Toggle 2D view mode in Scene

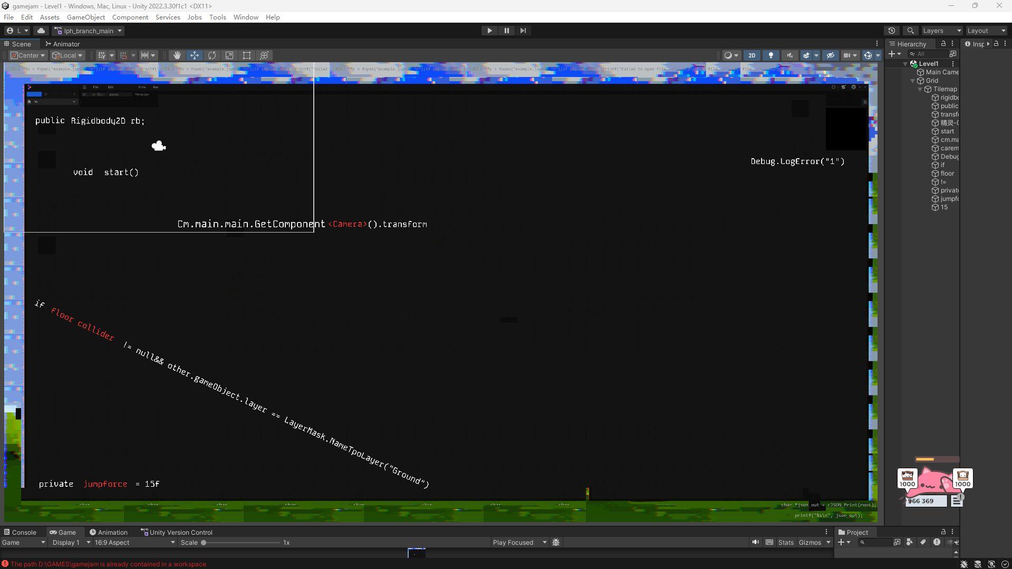[x=751, y=55]
